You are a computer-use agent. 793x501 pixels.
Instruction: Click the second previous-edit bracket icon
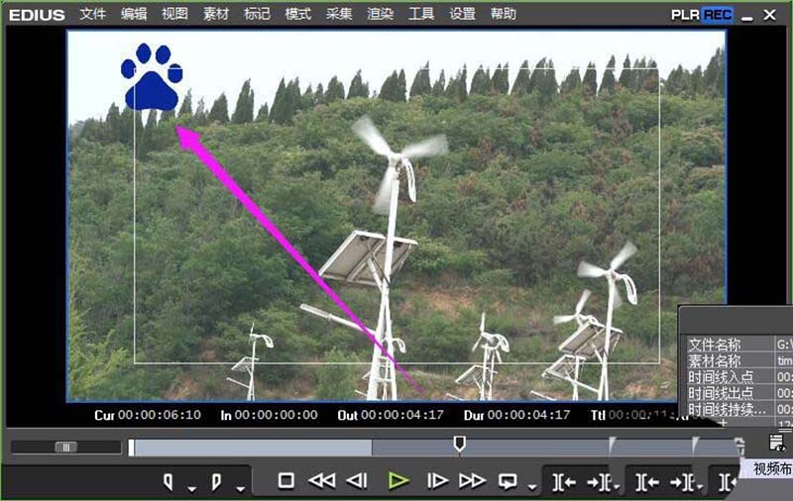(647, 483)
